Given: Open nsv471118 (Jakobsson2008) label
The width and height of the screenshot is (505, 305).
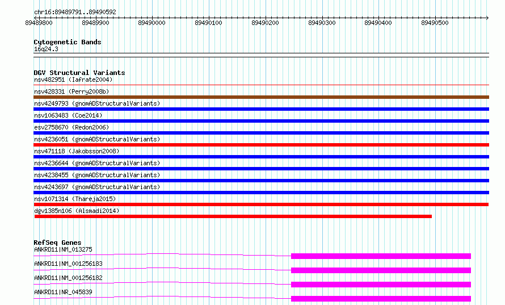Looking at the screenshot, I should coord(77,151).
